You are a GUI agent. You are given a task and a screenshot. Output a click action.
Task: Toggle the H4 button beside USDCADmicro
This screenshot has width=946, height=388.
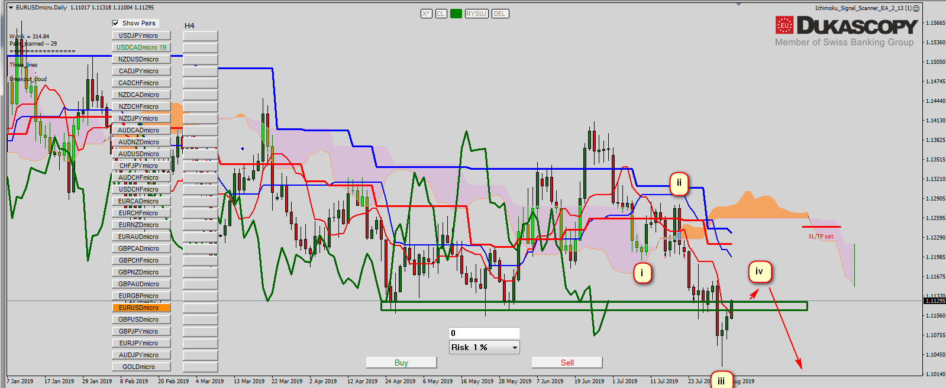pyautogui.click(x=200, y=48)
